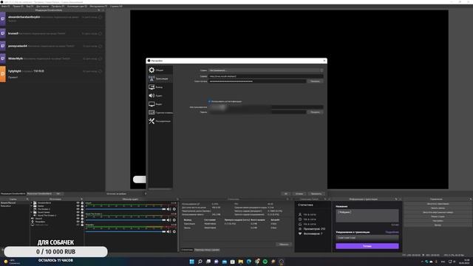Click the orange donation event icon in feed
This screenshot has width=473, height=266.
(3, 74)
